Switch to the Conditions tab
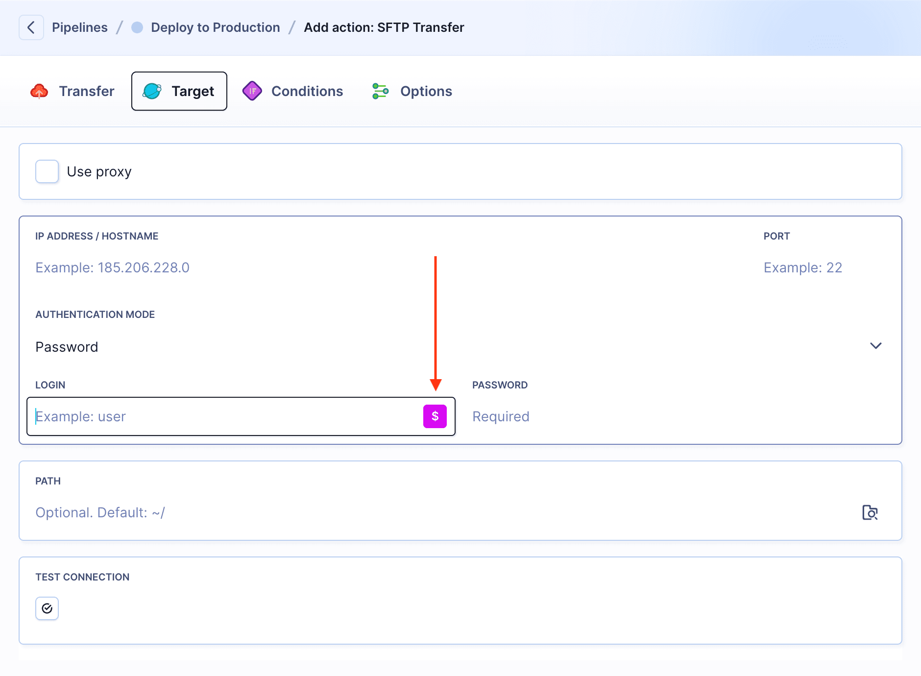 coord(306,91)
